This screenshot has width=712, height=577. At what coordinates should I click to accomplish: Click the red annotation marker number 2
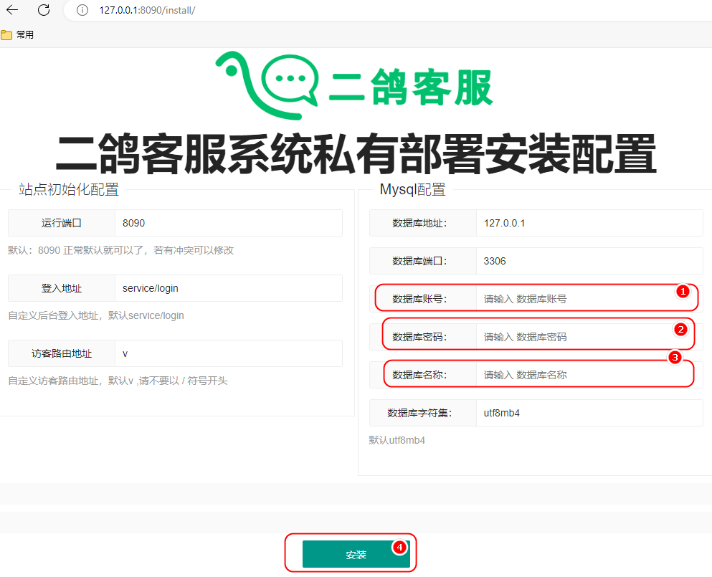(680, 329)
